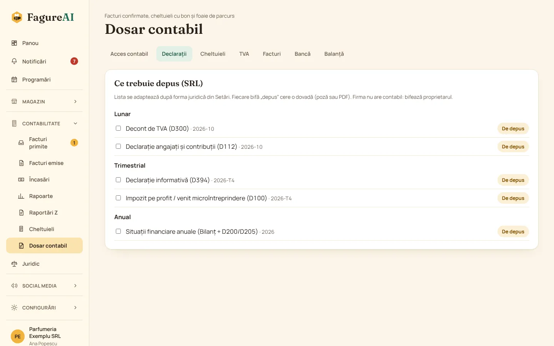Click De depus badge for Situații financiare
Viewport: 554px width, 346px height.
[x=513, y=231]
